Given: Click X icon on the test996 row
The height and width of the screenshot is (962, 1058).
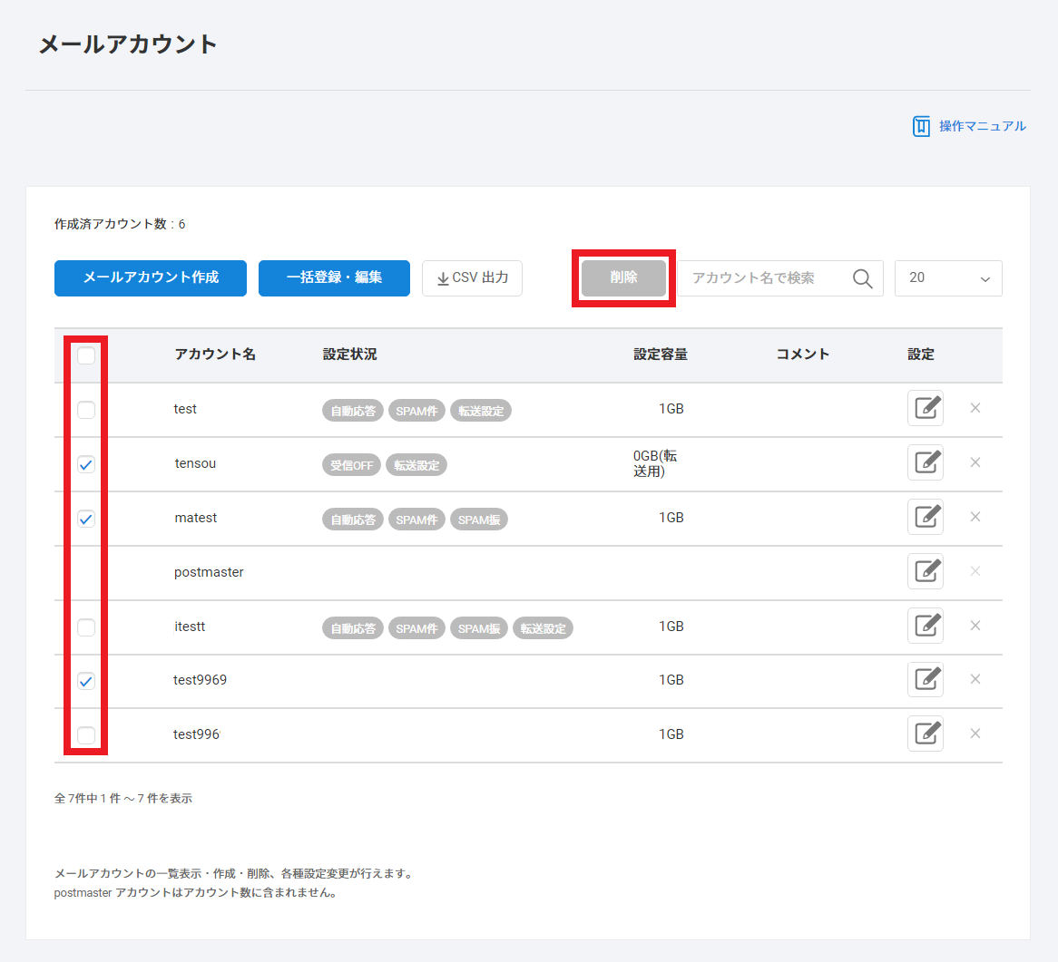Looking at the screenshot, I should point(975,734).
